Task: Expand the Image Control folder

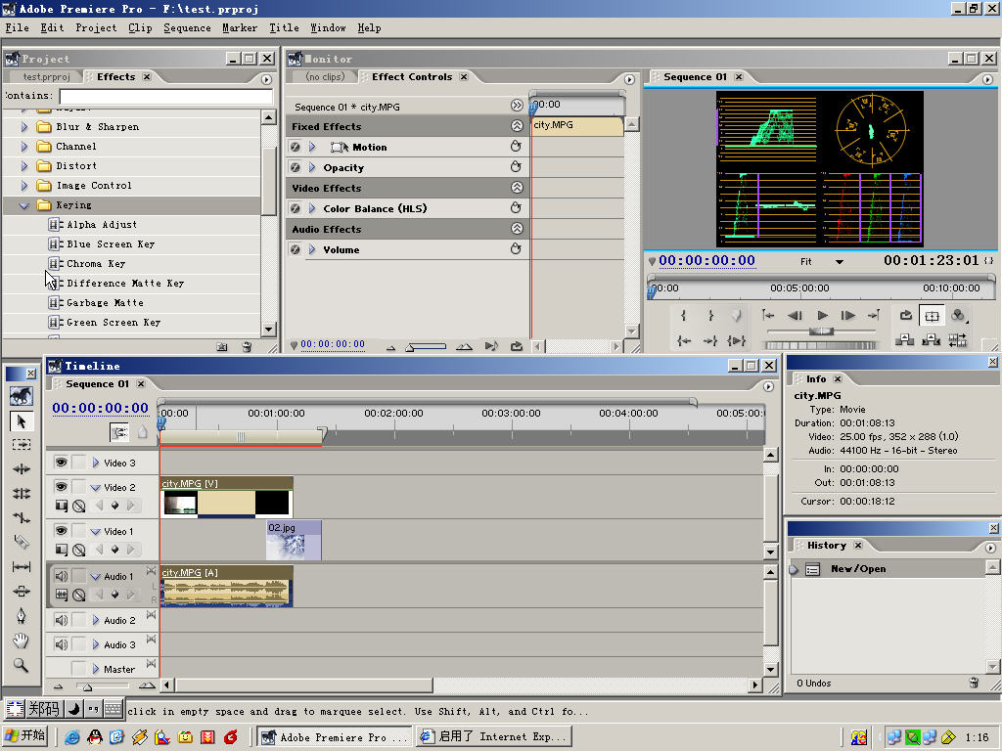Action: (24, 185)
